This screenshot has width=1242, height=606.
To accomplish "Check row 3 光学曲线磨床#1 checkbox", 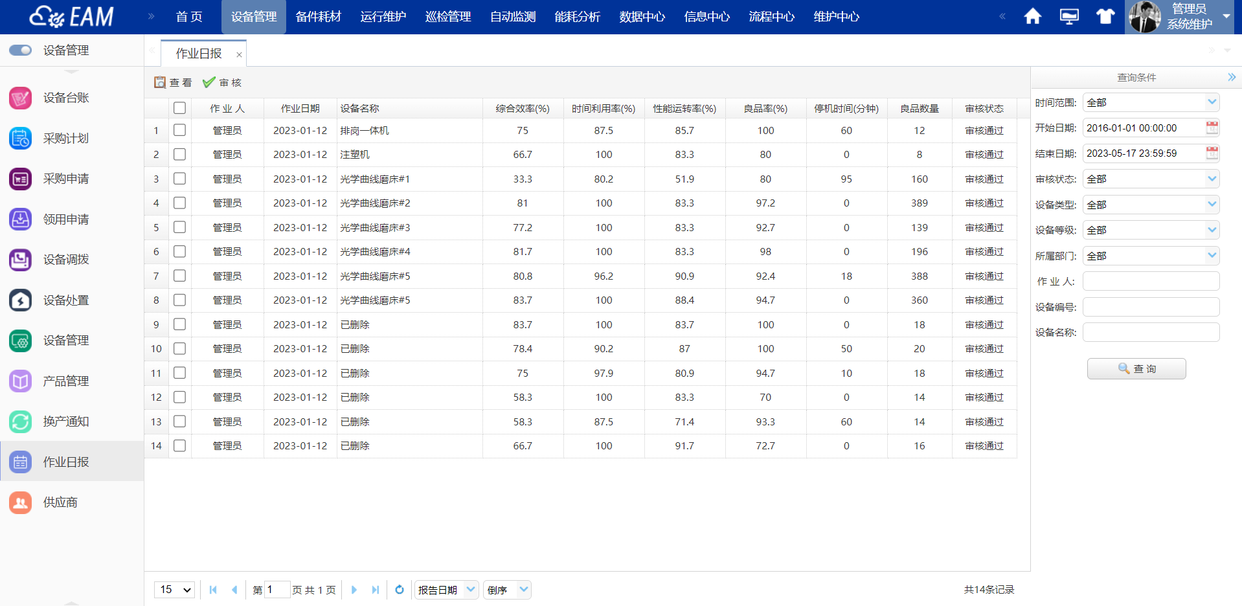I will 180,179.
